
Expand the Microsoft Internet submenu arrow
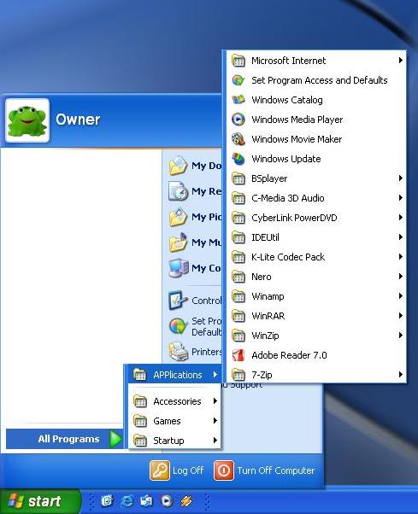click(400, 61)
